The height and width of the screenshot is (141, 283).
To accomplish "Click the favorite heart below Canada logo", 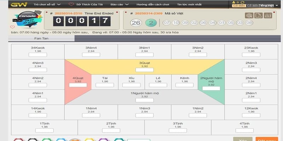I will coord(12,27).
